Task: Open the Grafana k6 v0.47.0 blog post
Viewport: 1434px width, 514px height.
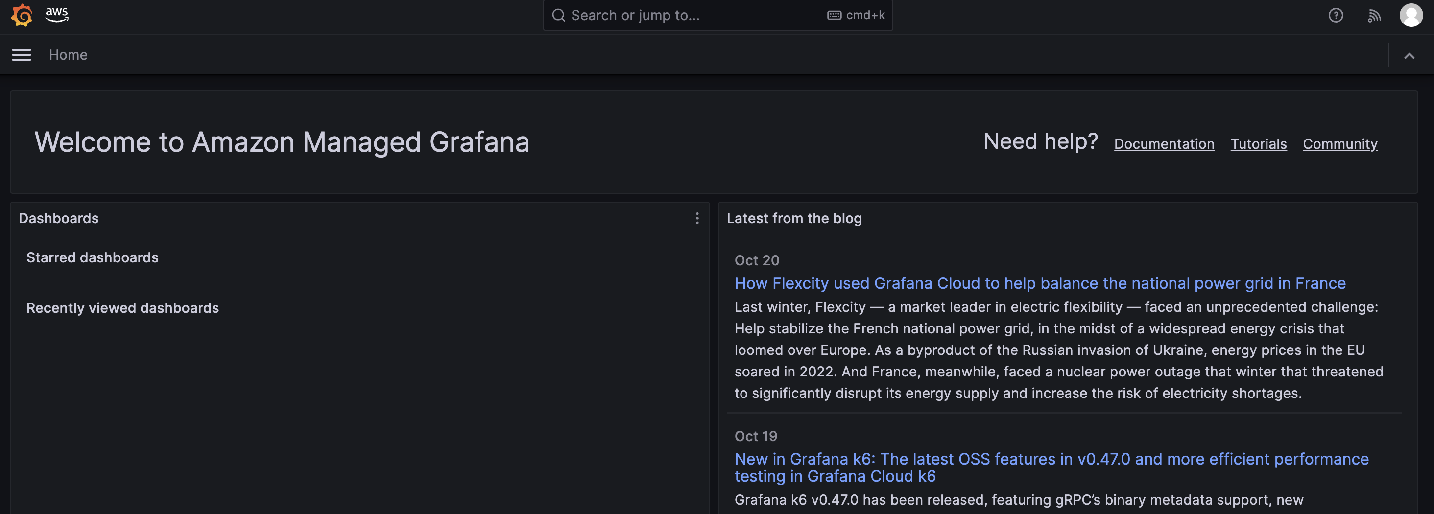Action: coord(1051,467)
